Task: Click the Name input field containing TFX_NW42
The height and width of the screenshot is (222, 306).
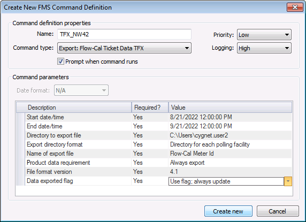Action: (124, 34)
